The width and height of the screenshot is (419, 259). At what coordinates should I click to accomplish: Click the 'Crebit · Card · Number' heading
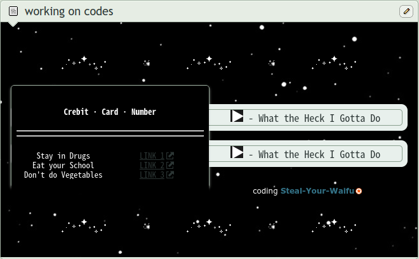click(110, 112)
